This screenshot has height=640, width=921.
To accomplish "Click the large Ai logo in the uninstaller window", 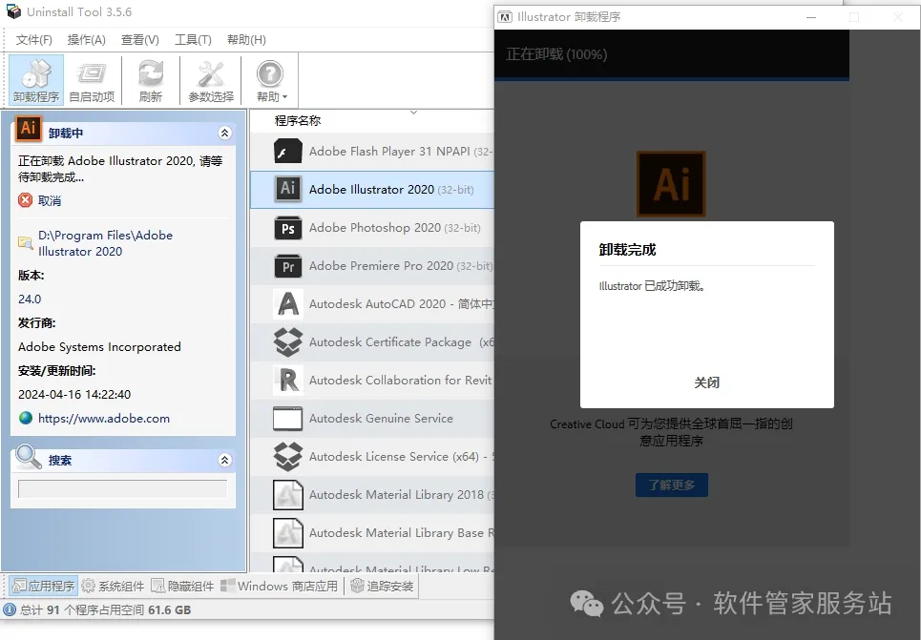I will point(671,184).
